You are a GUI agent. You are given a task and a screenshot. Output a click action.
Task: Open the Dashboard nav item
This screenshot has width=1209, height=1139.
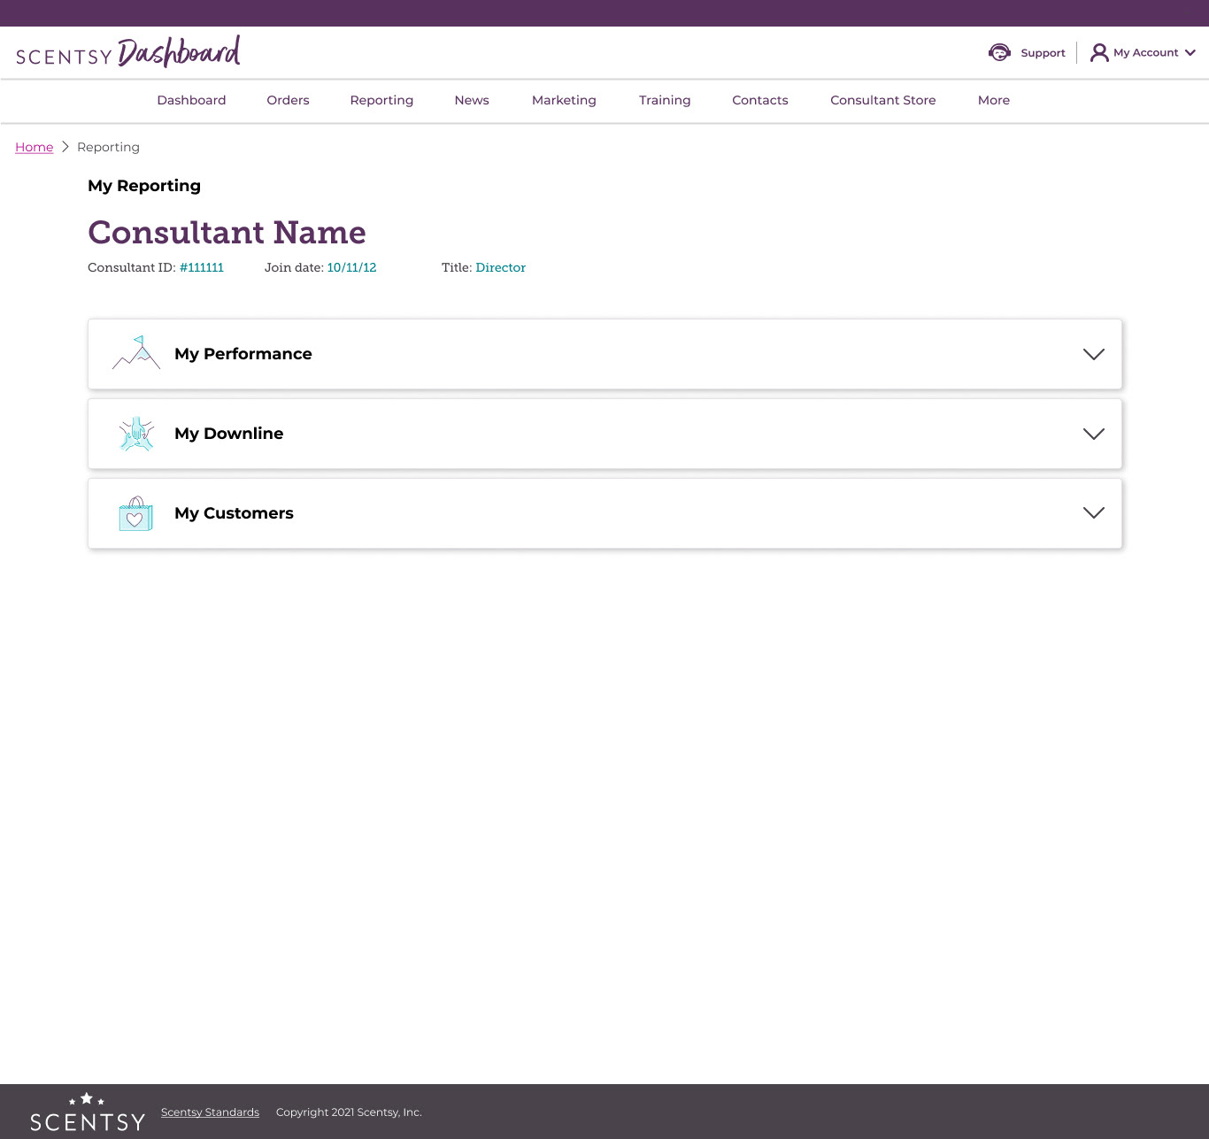(x=191, y=100)
